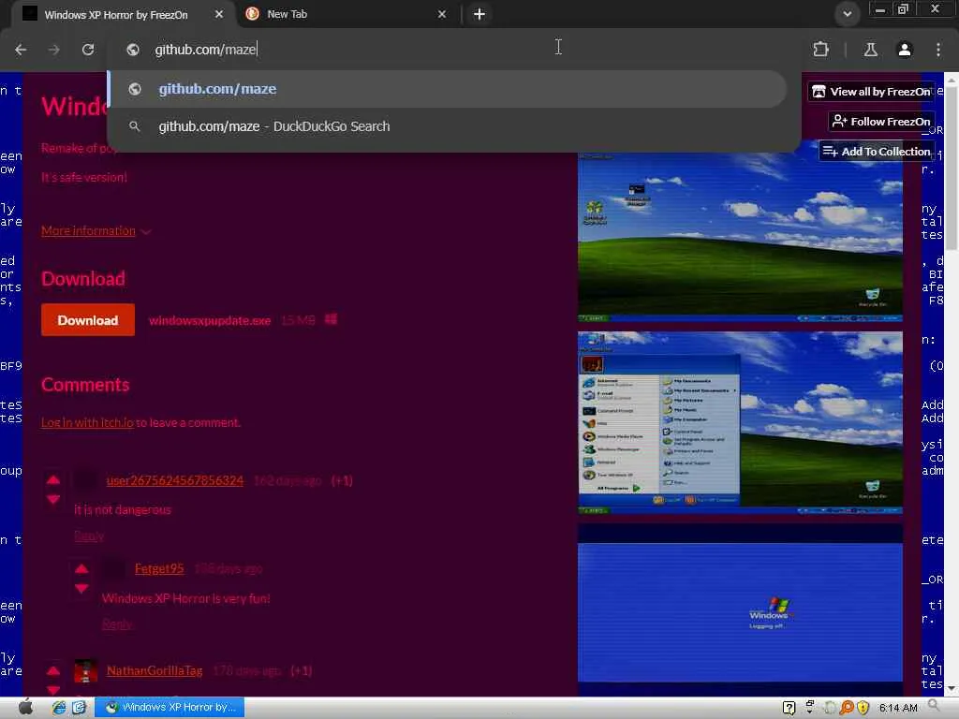The width and height of the screenshot is (959, 719).
Task: Click the 'It's safe version!' text
Action: [84, 177]
